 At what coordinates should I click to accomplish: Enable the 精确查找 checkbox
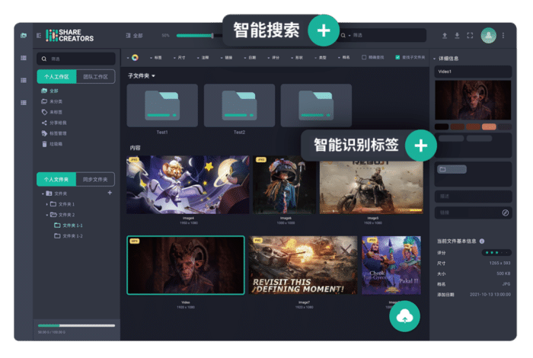coord(364,57)
